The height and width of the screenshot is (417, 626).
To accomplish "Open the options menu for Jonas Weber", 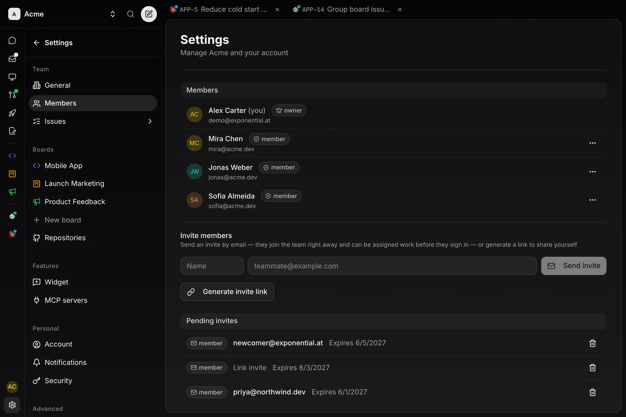I will (x=593, y=172).
